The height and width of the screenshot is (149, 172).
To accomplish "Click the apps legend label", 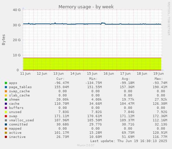I will click(x=13, y=83).
